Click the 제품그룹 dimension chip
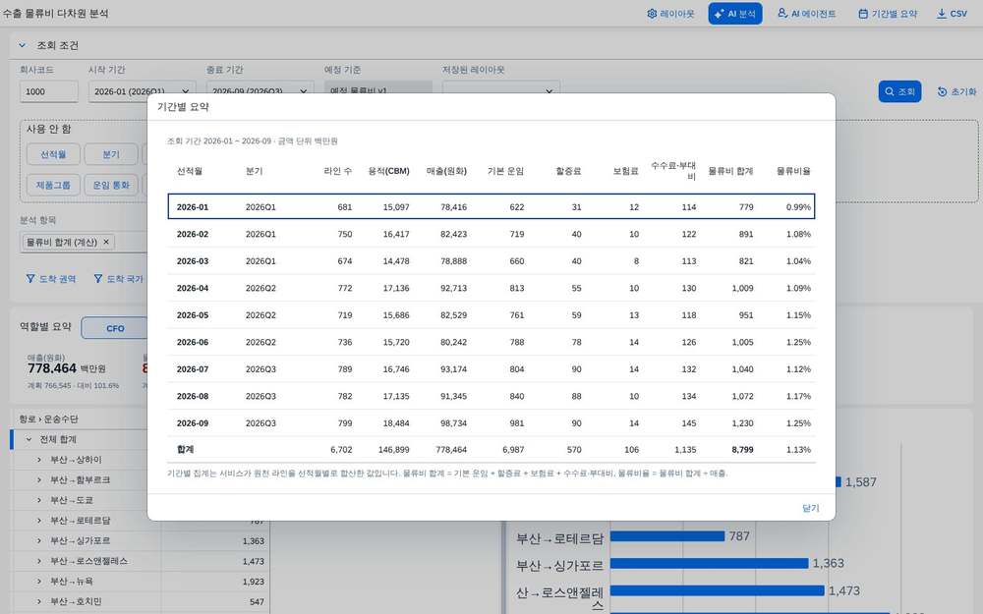The width and height of the screenshot is (983, 614). pos(53,185)
